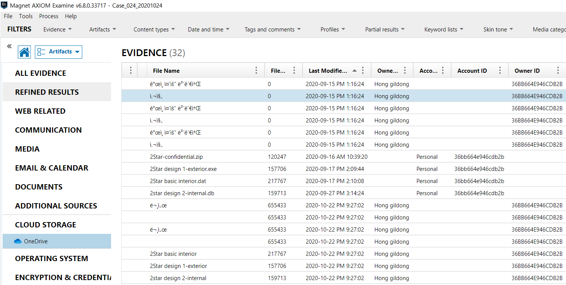Click file size value 120247

277,157
